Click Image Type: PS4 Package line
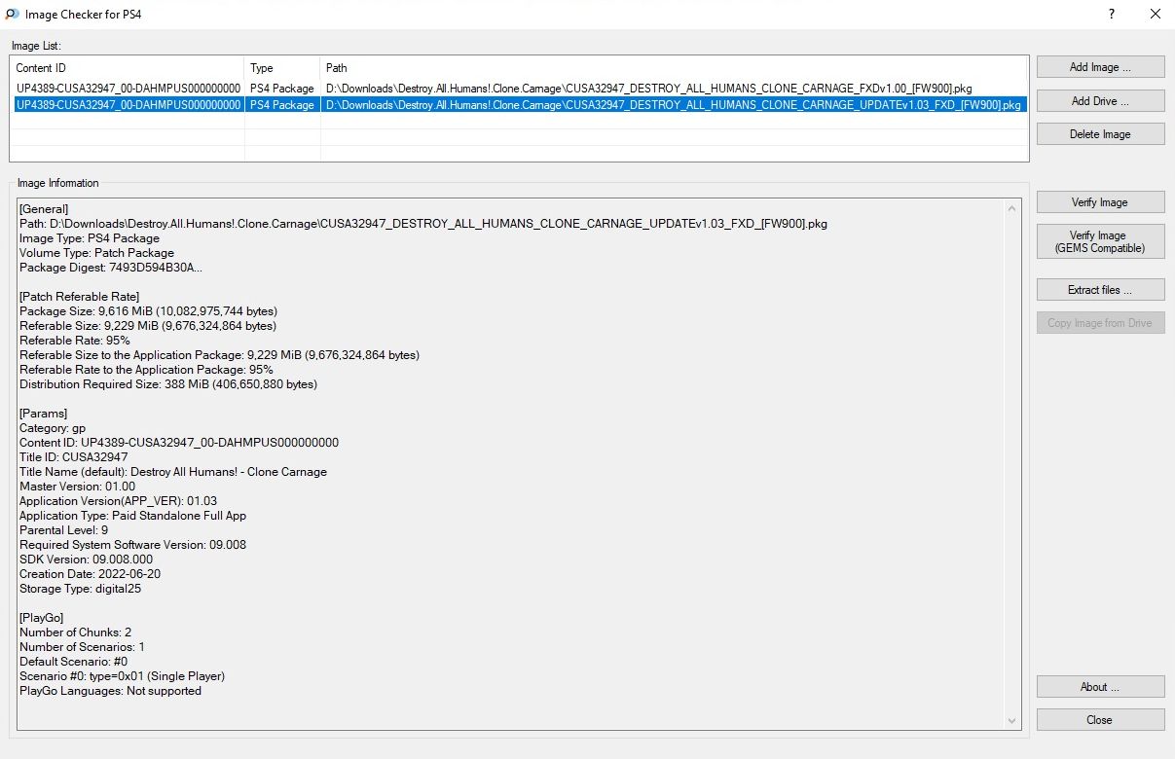This screenshot has width=1175, height=759. [x=90, y=238]
